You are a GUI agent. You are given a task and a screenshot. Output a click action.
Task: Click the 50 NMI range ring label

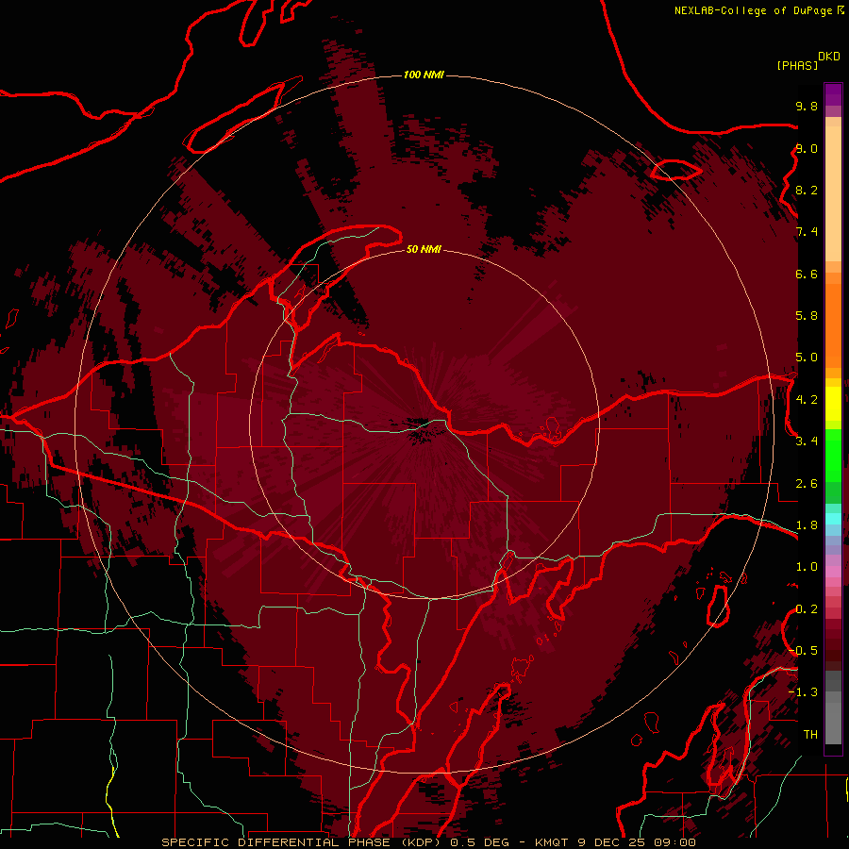click(424, 249)
